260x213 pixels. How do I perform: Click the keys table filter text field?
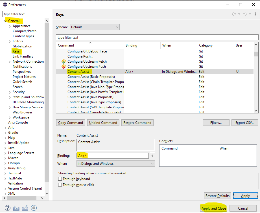click(x=157, y=38)
